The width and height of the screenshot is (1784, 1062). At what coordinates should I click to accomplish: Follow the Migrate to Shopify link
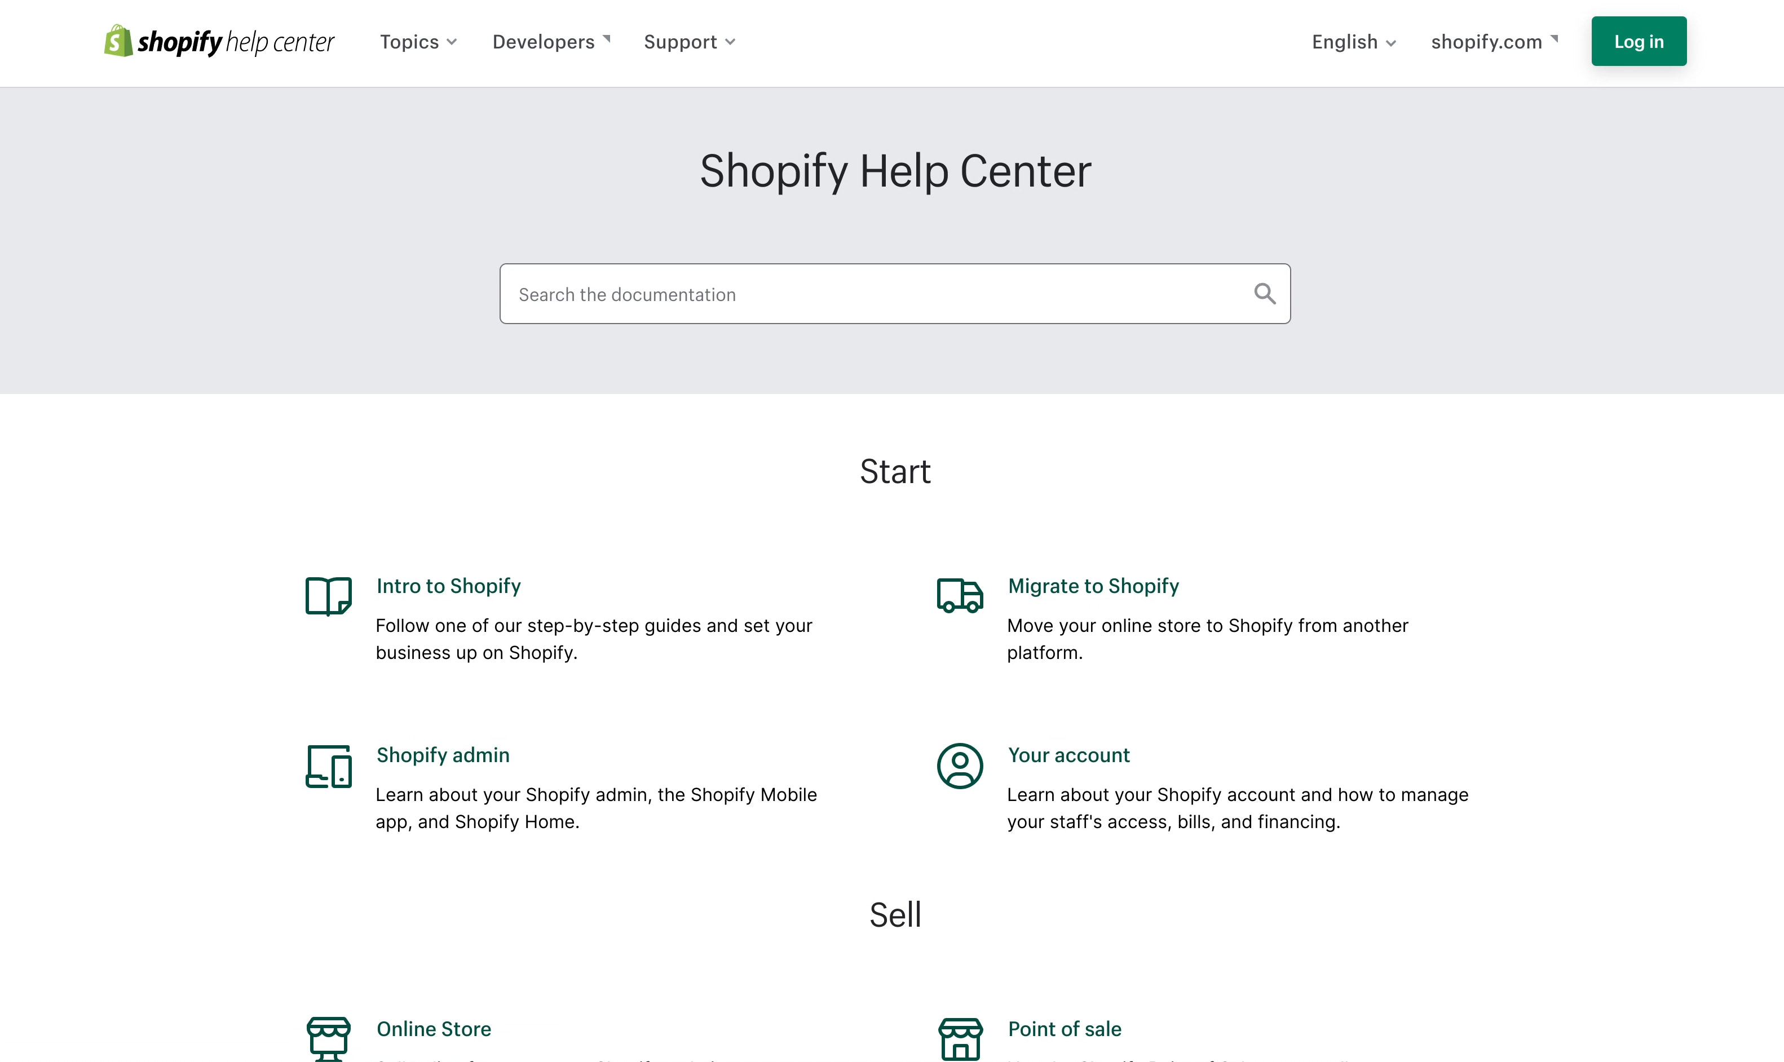click(x=1093, y=586)
